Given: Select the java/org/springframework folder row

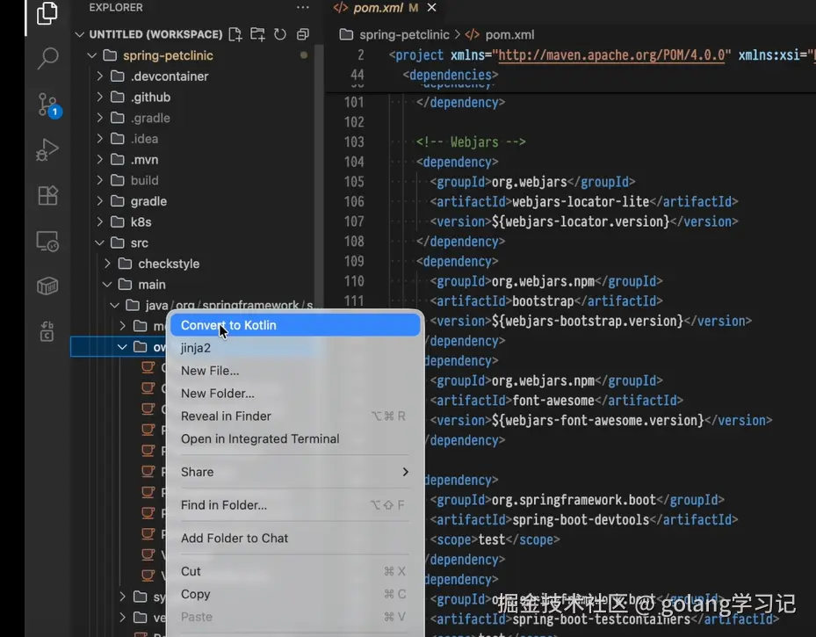Looking at the screenshot, I should click(195, 305).
